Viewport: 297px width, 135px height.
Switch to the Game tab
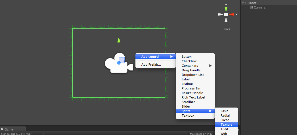click(x=13, y=129)
